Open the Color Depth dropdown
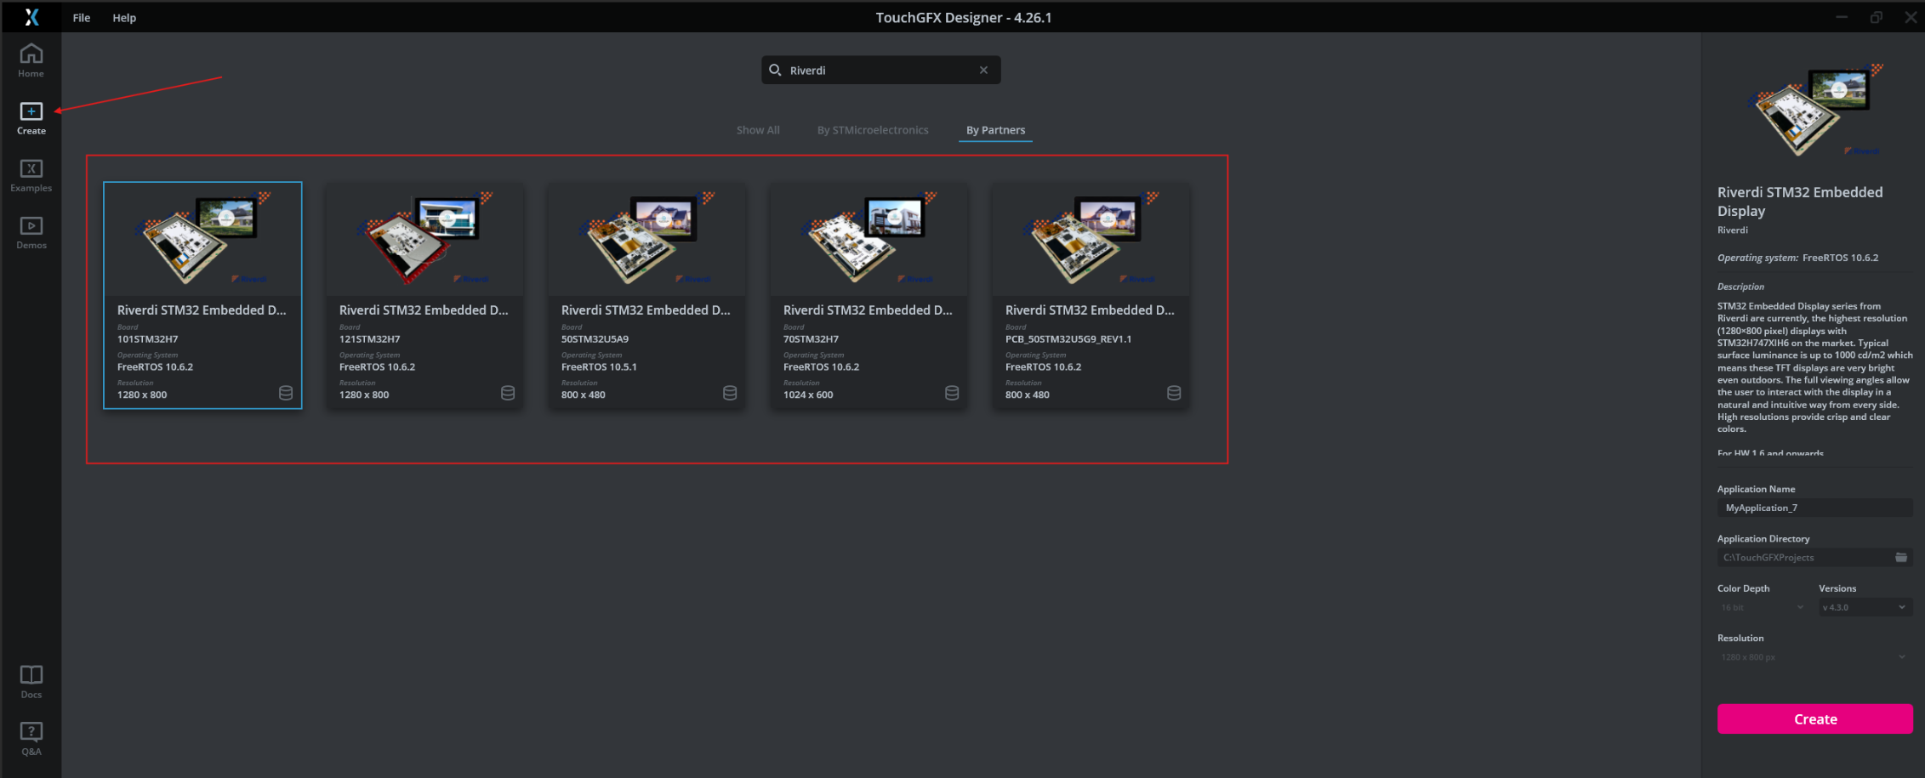This screenshot has width=1925, height=778. point(1761,607)
